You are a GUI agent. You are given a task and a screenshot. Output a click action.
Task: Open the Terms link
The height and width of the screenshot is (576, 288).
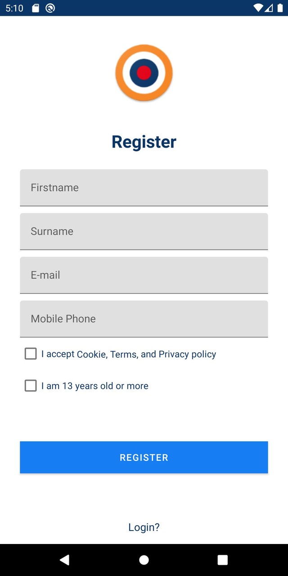coord(123,354)
